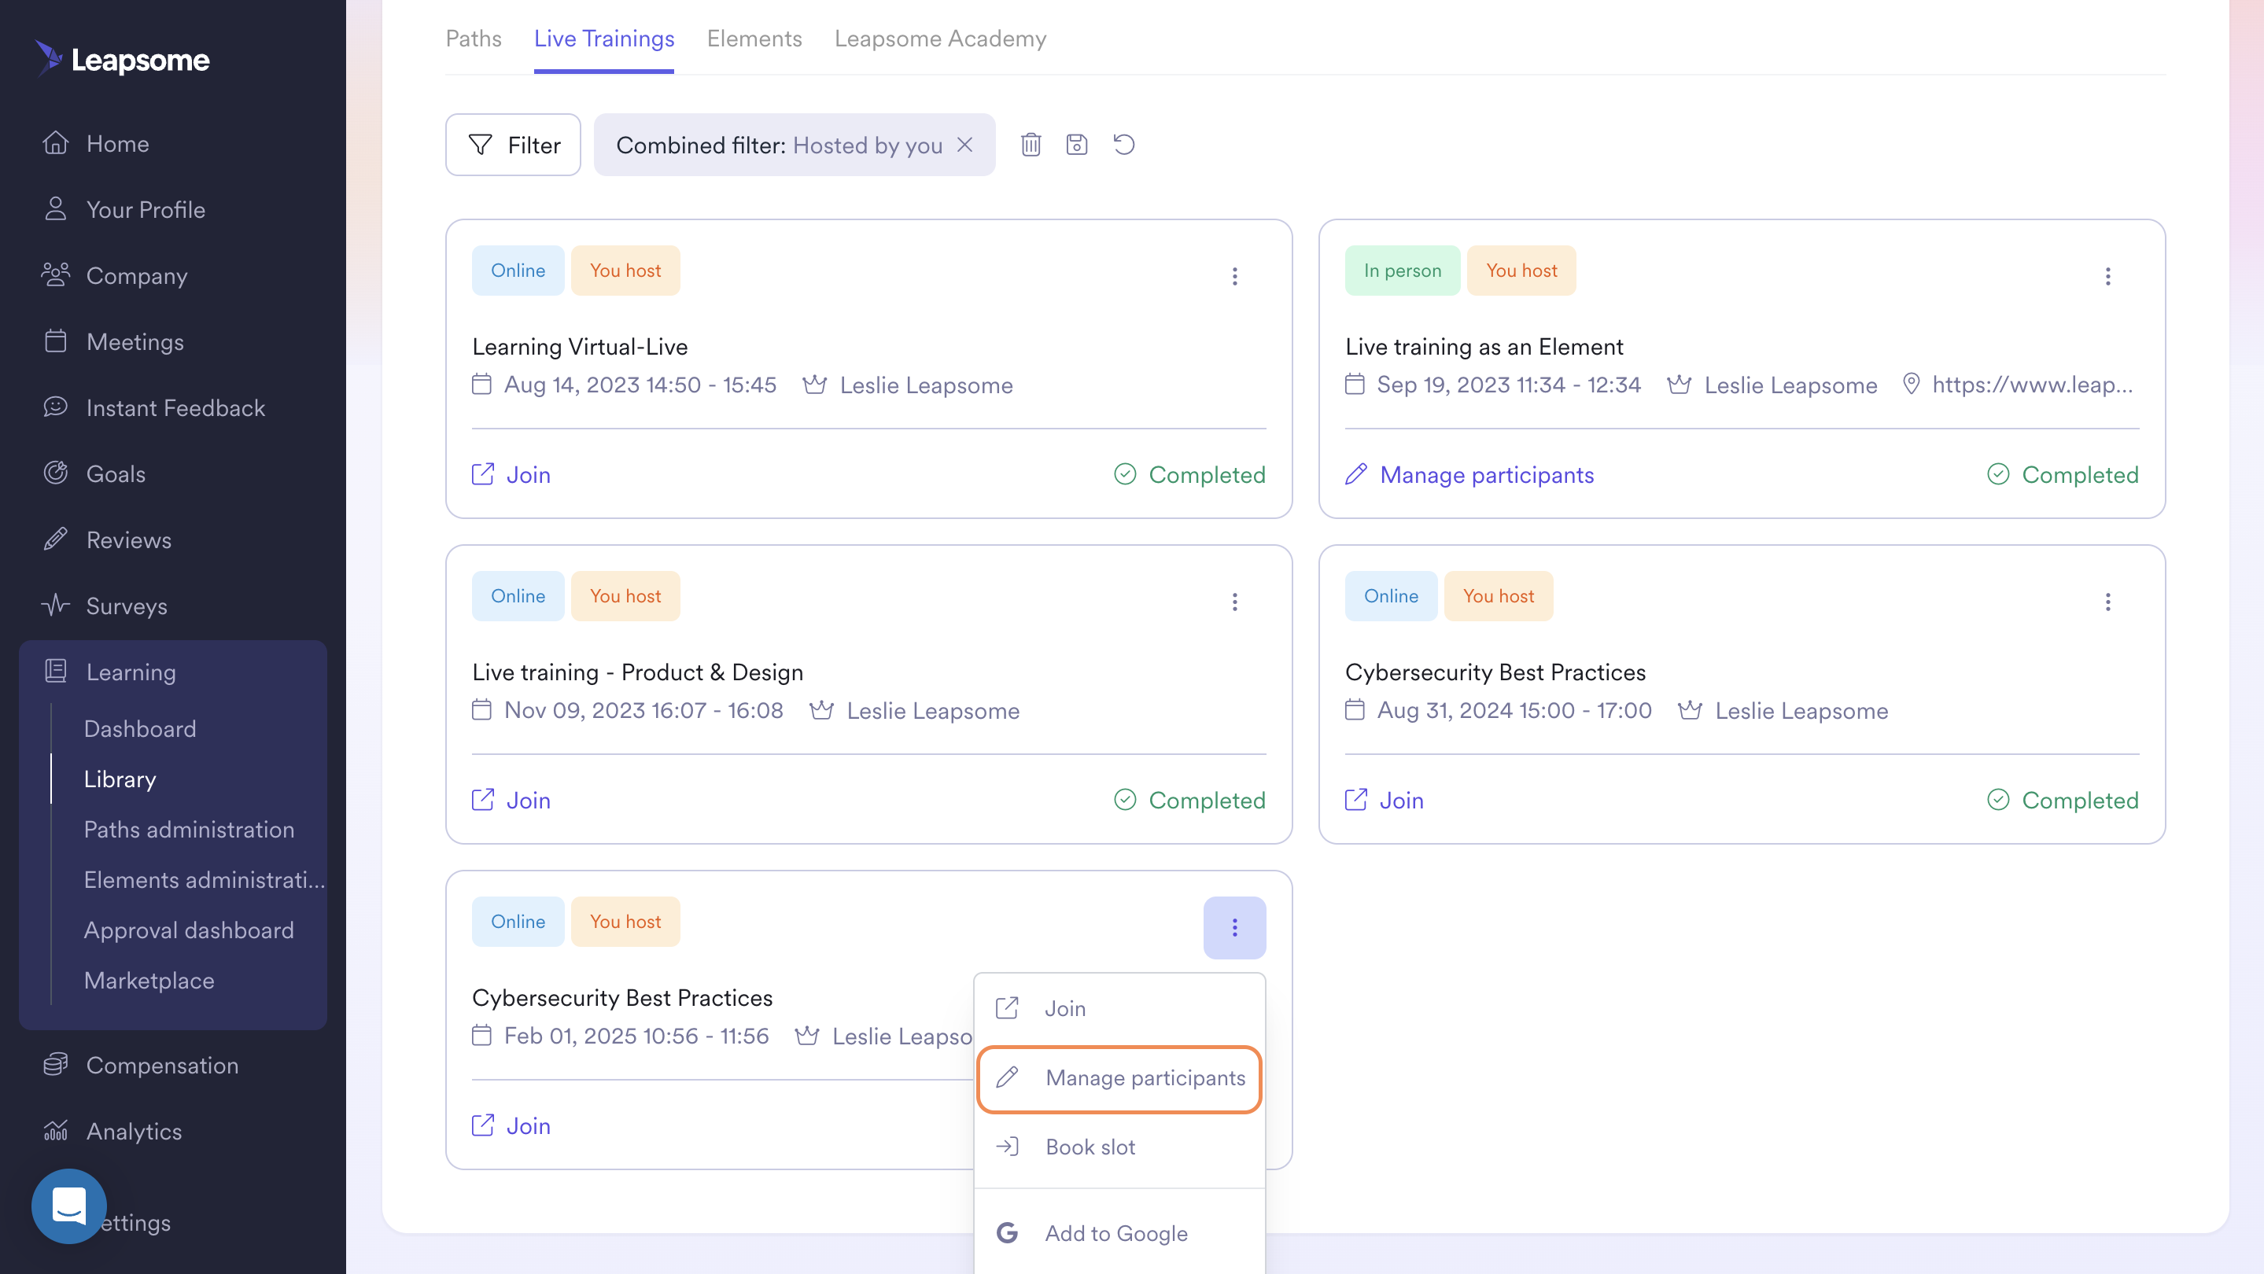
Task: Choose Book slot in the menu
Action: click(1119, 1147)
